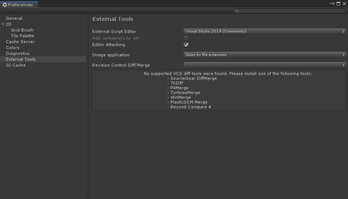Select the Preferences tab
This screenshot has height=199, width=348.
[18, 5]
